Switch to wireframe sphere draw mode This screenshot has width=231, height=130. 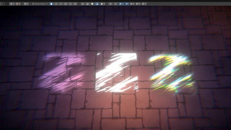click(x=83, y=4)
